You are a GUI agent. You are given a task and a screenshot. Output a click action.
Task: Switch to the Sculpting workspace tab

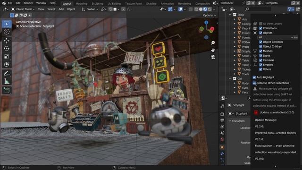97,3
